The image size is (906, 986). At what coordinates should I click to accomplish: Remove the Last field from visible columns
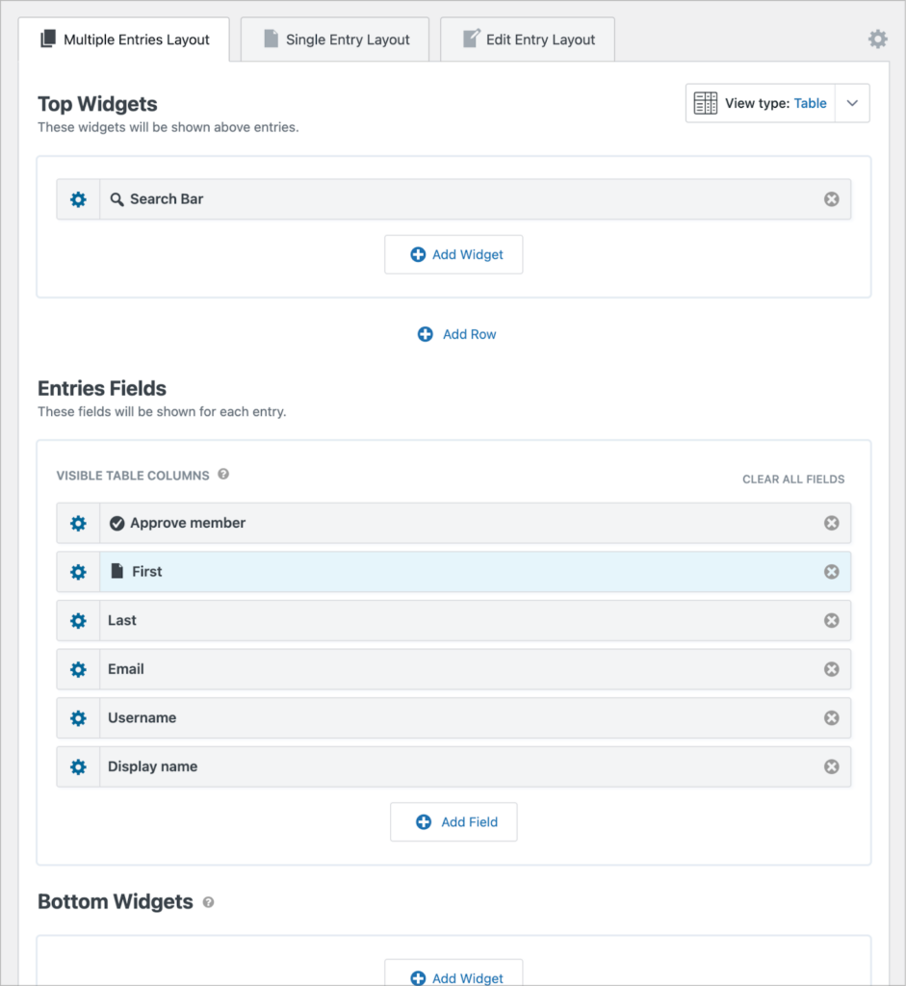pyautogui.click(x=831, y=620)
